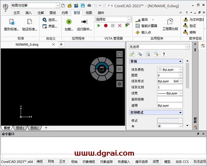Toggle 对象追踪 entity tracking
Screen dimensions: 207x166
106,162
